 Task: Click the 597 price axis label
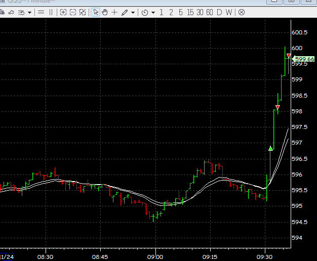(297, 143)
